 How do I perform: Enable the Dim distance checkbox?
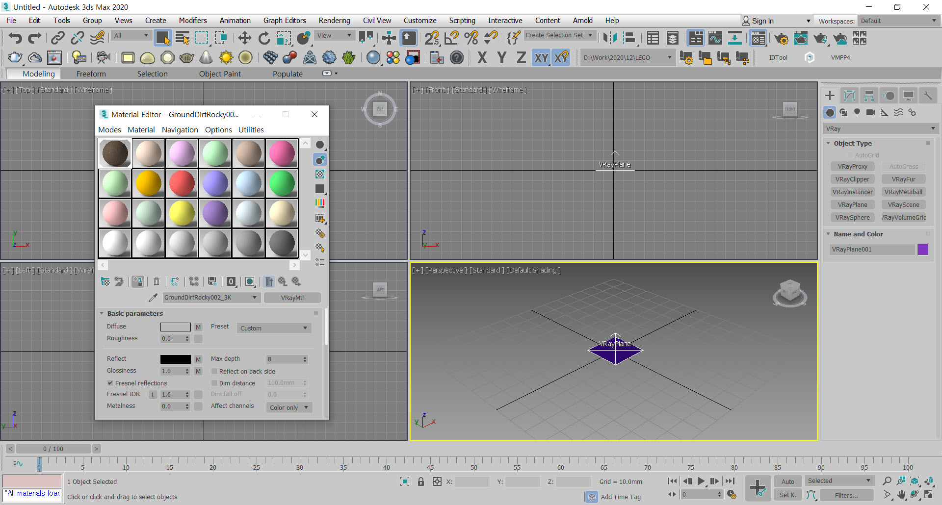[214, 383]
